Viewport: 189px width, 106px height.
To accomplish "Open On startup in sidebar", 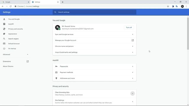I will click(12, 49).
